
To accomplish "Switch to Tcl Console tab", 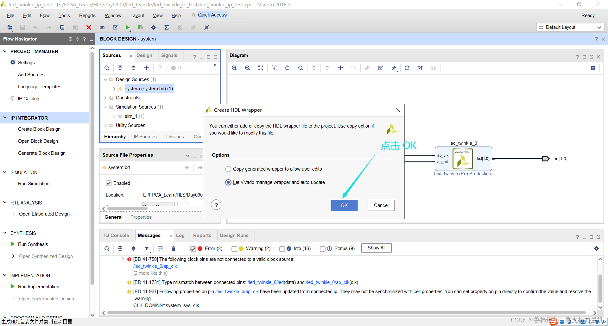I will point(116,235).
